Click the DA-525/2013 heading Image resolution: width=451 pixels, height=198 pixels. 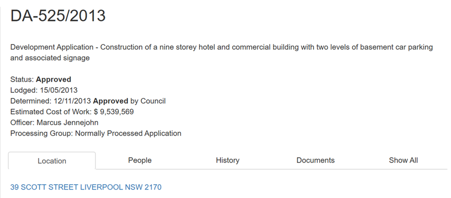click(x=58, y=15)
